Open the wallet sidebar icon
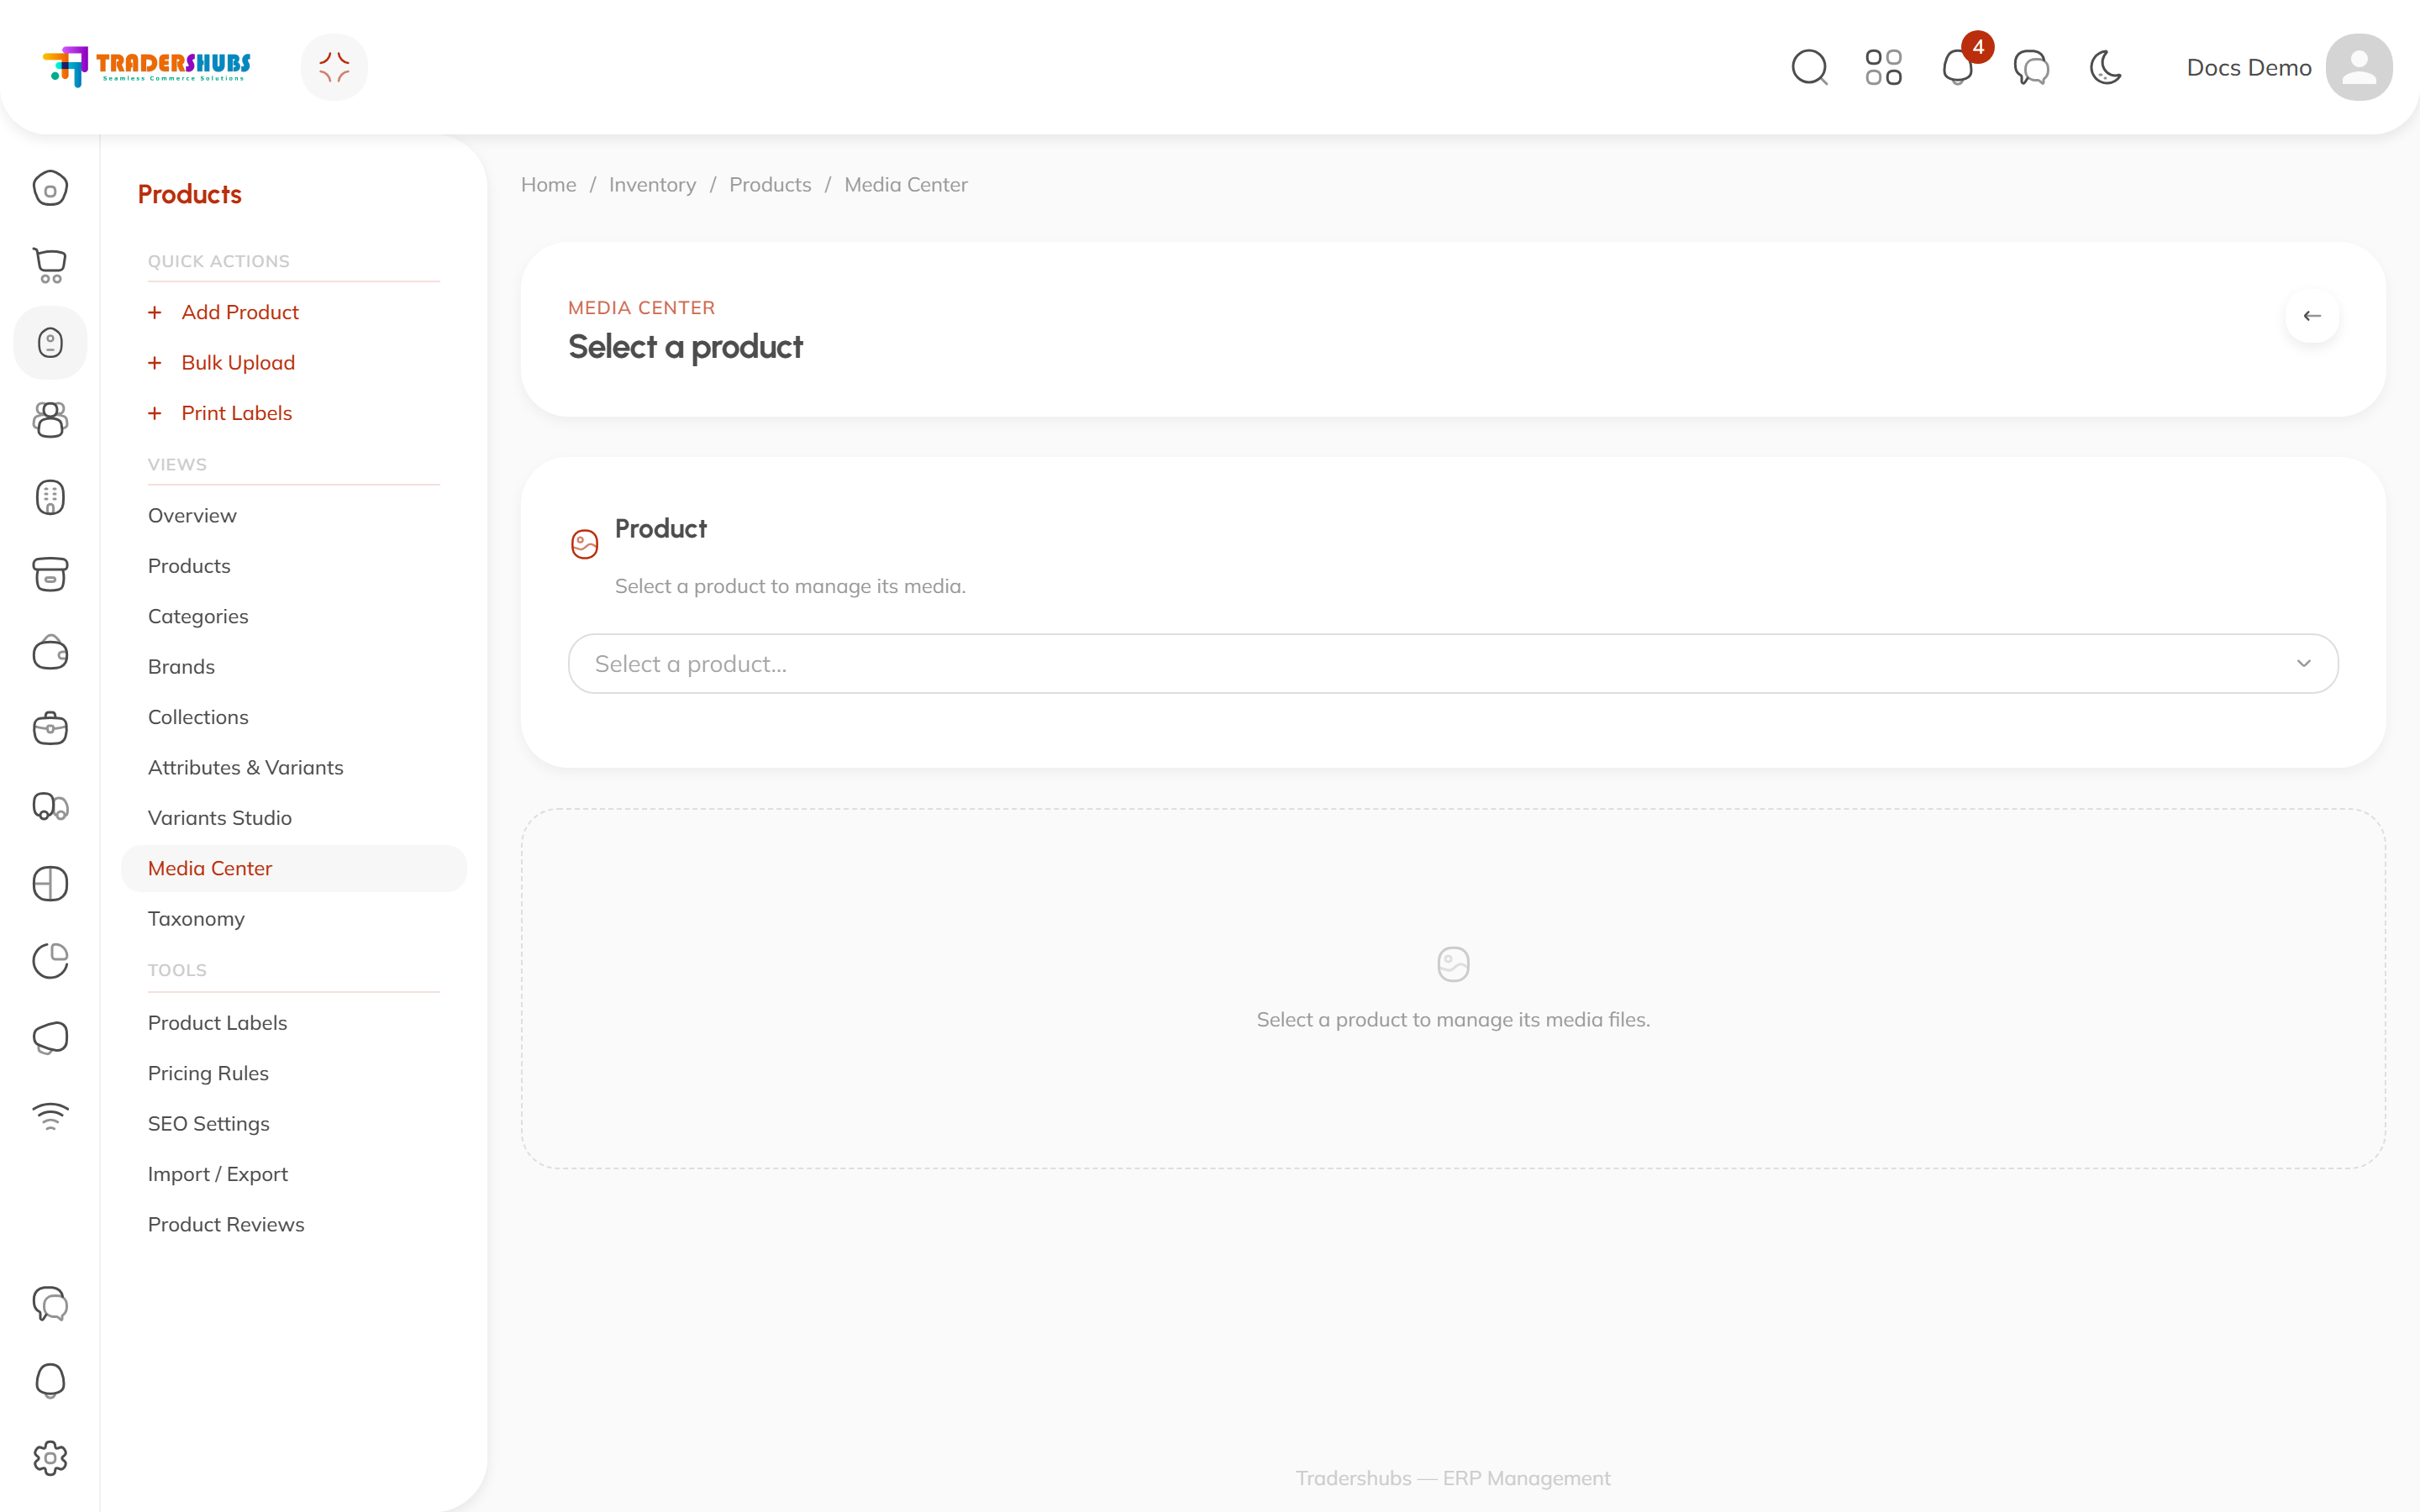Viewport: 2420px width, 1512px height. click(x=50, y=652)
